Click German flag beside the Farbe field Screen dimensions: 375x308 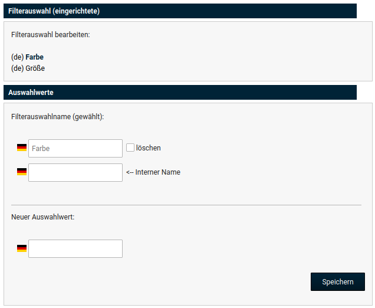coord(22,148)
